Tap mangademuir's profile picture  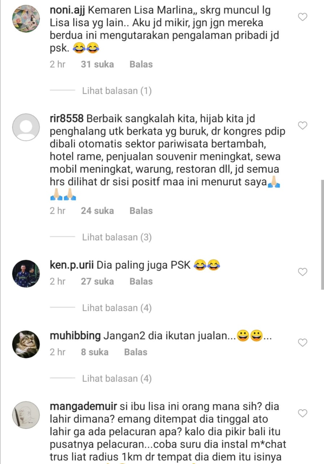pos(26,415)
